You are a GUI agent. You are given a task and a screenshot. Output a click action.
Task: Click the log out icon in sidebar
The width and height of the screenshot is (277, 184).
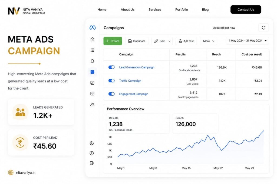coord(92,163)
